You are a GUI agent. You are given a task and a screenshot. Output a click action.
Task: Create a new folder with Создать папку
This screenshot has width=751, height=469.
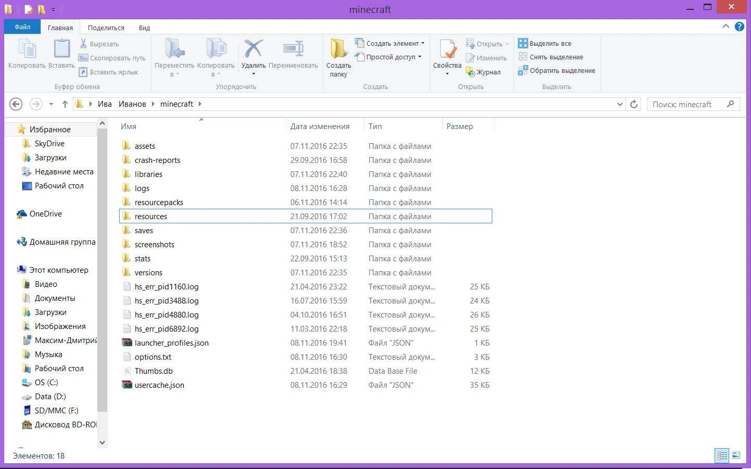click(x=339, y=57)
